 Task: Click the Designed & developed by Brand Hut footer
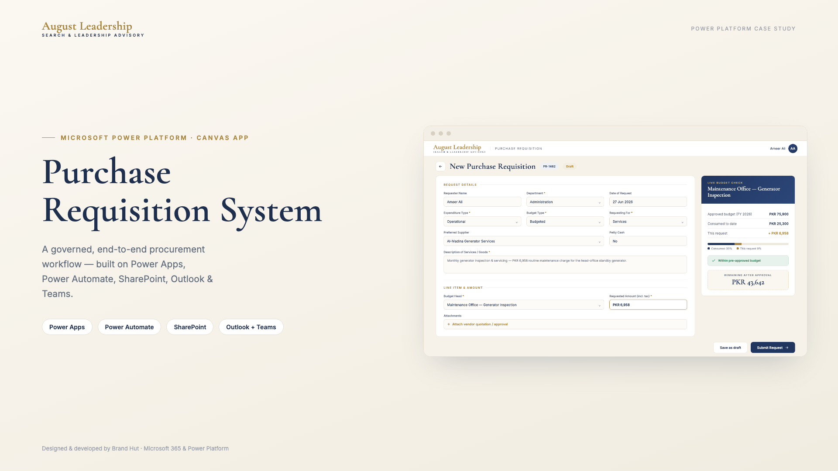click(135, 448)
